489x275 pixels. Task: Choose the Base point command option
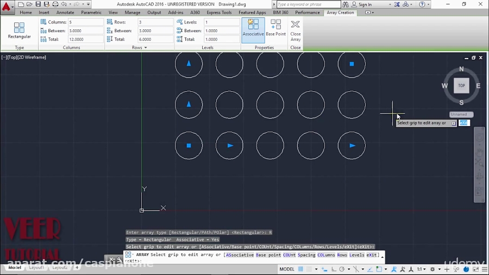coord(268,255)
